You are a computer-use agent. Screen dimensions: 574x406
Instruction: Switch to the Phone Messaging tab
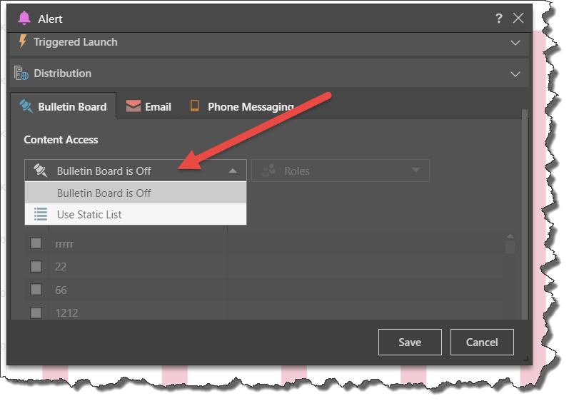250,106
